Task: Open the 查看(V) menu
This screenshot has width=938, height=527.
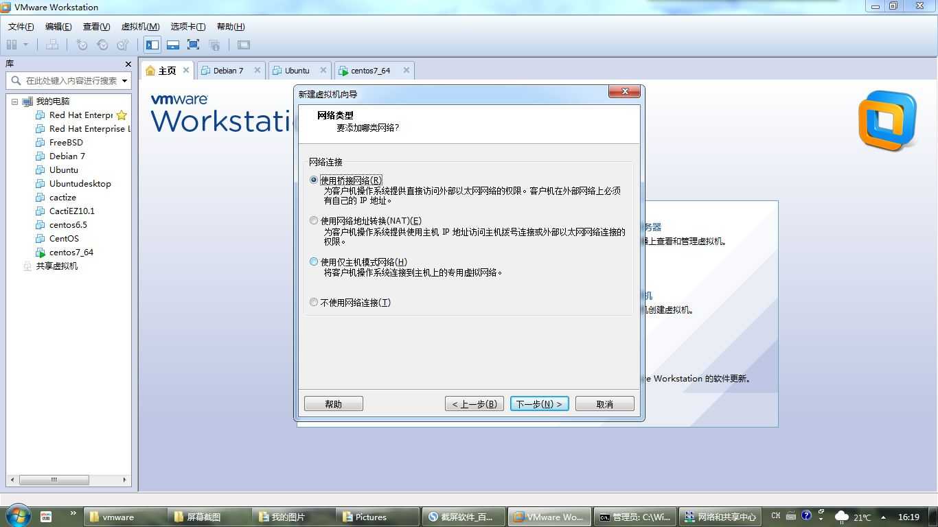Action: (96, 27)
